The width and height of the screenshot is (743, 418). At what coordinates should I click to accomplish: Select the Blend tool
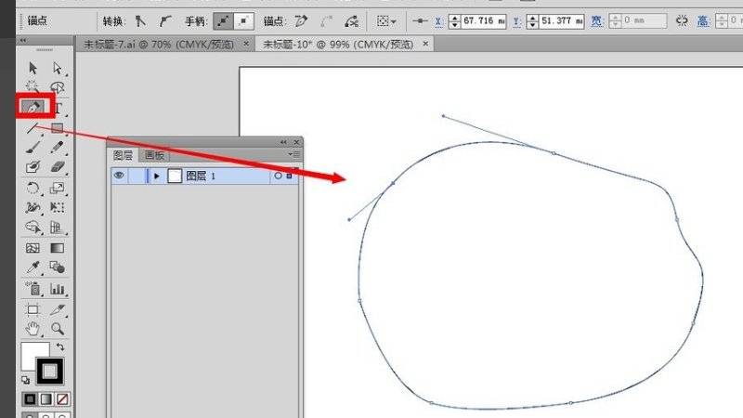pyautogui.click(x=58, y=268)
